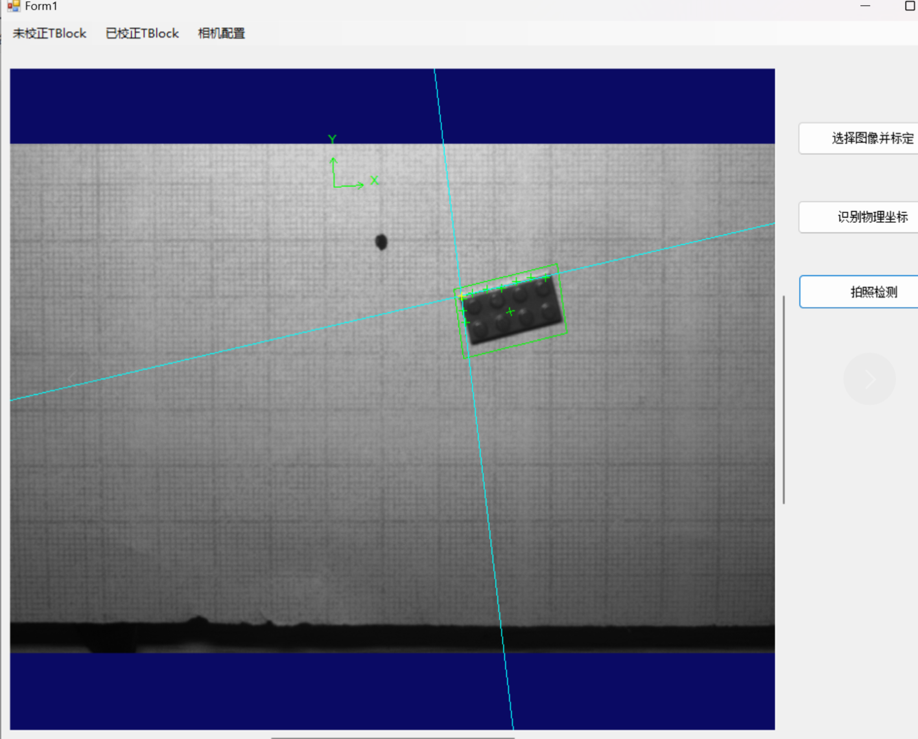Click the 选择图像并标定 button
Screen dimensions: 918x739
[859, 138]
